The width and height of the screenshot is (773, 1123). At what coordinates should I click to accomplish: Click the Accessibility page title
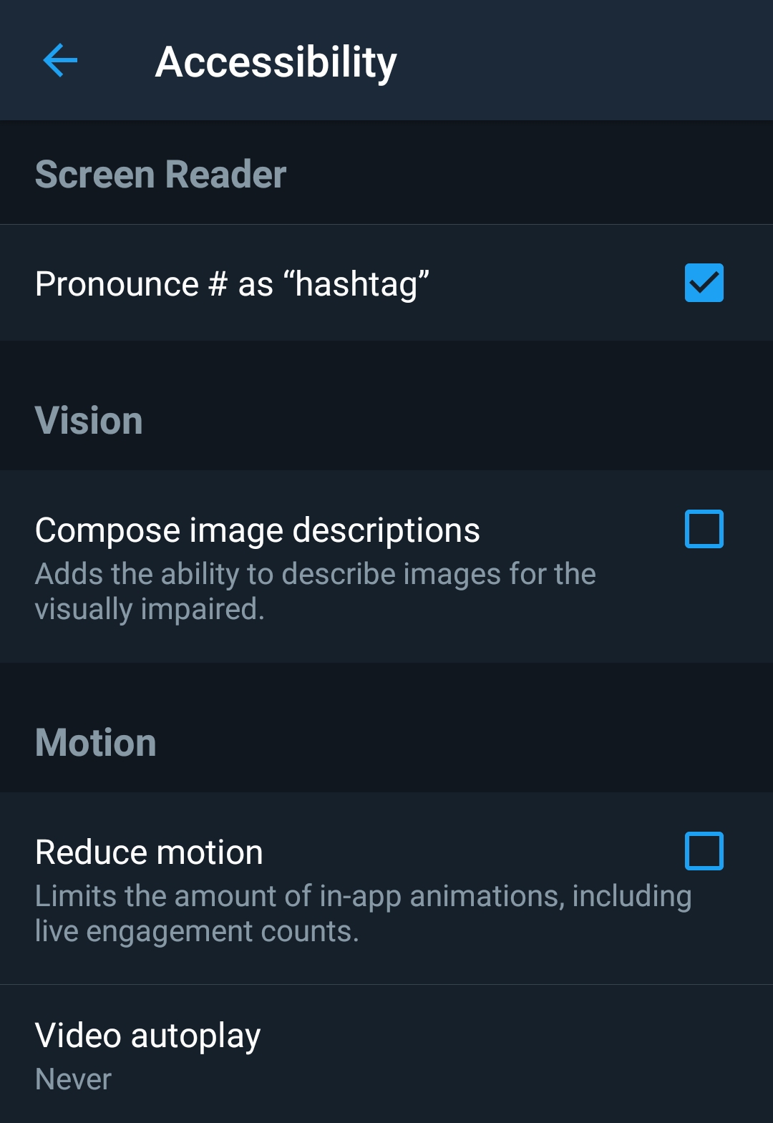276,62
